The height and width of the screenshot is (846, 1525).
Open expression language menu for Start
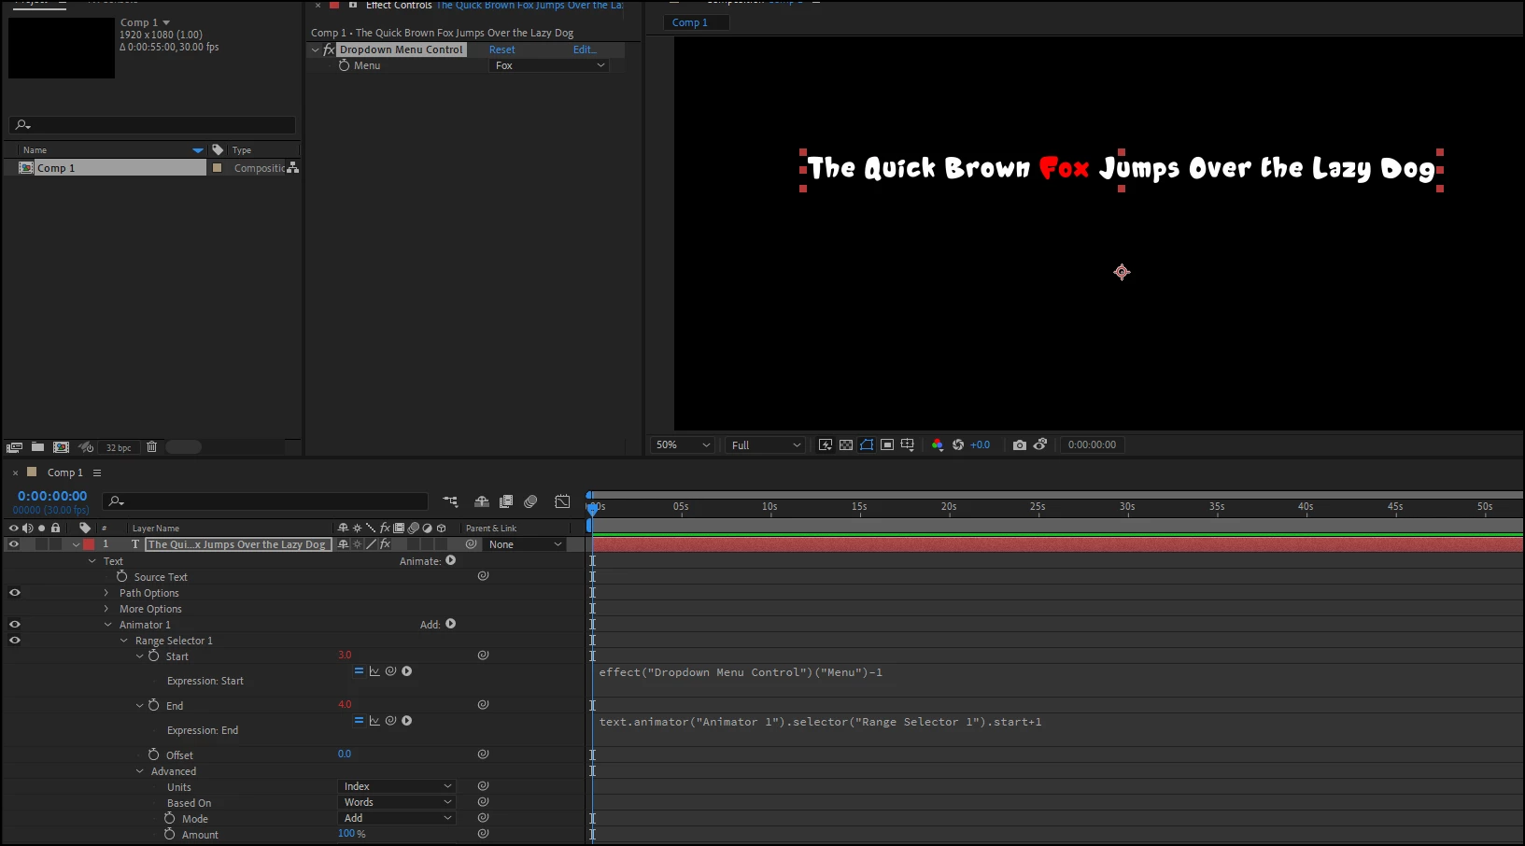[407, 671]
